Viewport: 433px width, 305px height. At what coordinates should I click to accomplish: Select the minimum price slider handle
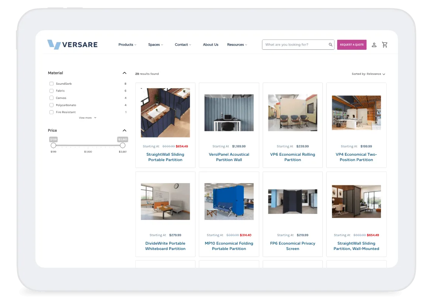point(53,145)
